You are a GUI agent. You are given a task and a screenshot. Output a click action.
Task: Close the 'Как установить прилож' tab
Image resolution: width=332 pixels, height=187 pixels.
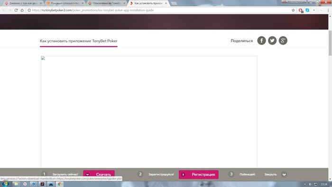(166, 3)
